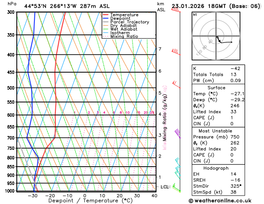The image size is (264, 204).
Task: Click the 'Mixing Ratio (g/kg)' vertical axis label
Action: 165,118
